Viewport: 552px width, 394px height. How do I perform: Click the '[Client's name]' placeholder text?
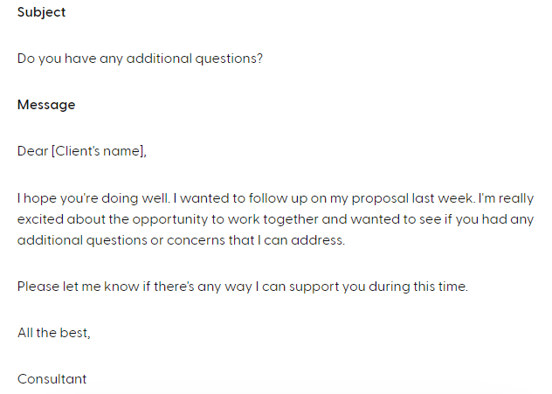point(99,151)
